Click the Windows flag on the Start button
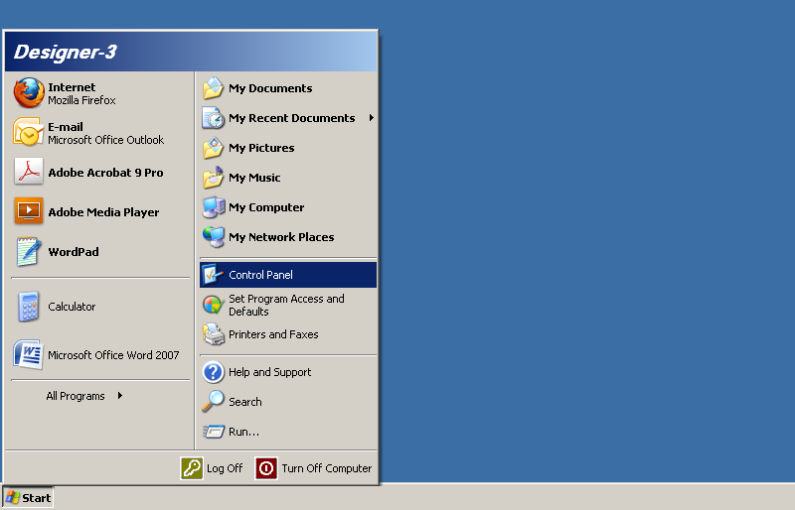 click(x=12, y=498)
